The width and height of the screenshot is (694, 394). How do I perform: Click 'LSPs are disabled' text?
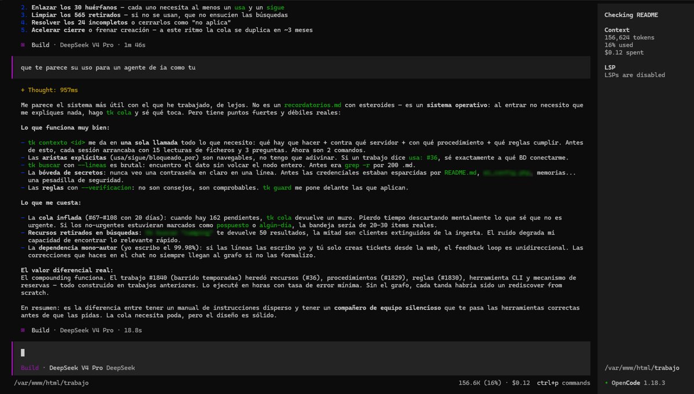[634, 75]
